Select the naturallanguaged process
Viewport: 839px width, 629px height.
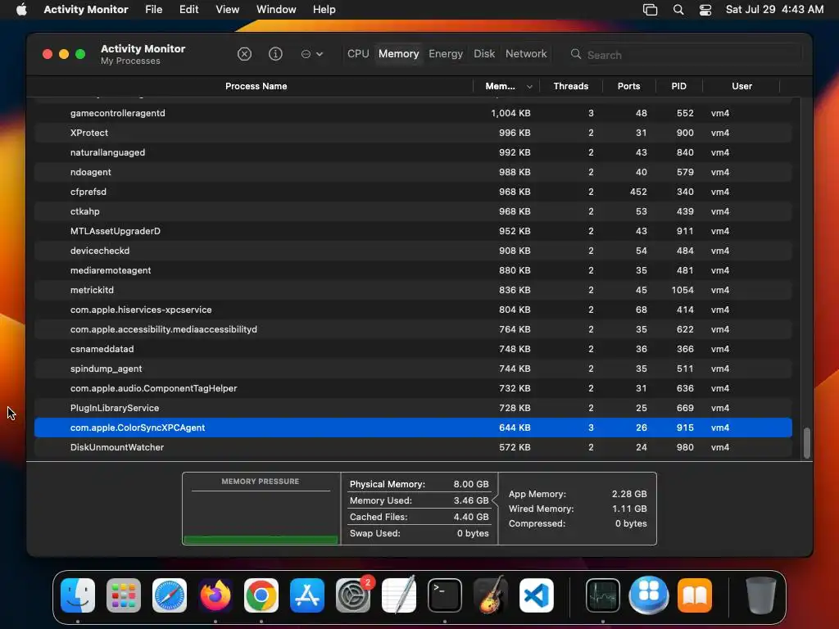coord(413,152)
